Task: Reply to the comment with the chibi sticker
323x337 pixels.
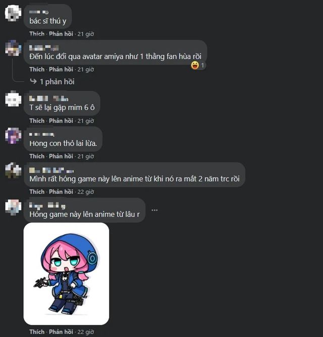Action: click(x=61, y=332)
